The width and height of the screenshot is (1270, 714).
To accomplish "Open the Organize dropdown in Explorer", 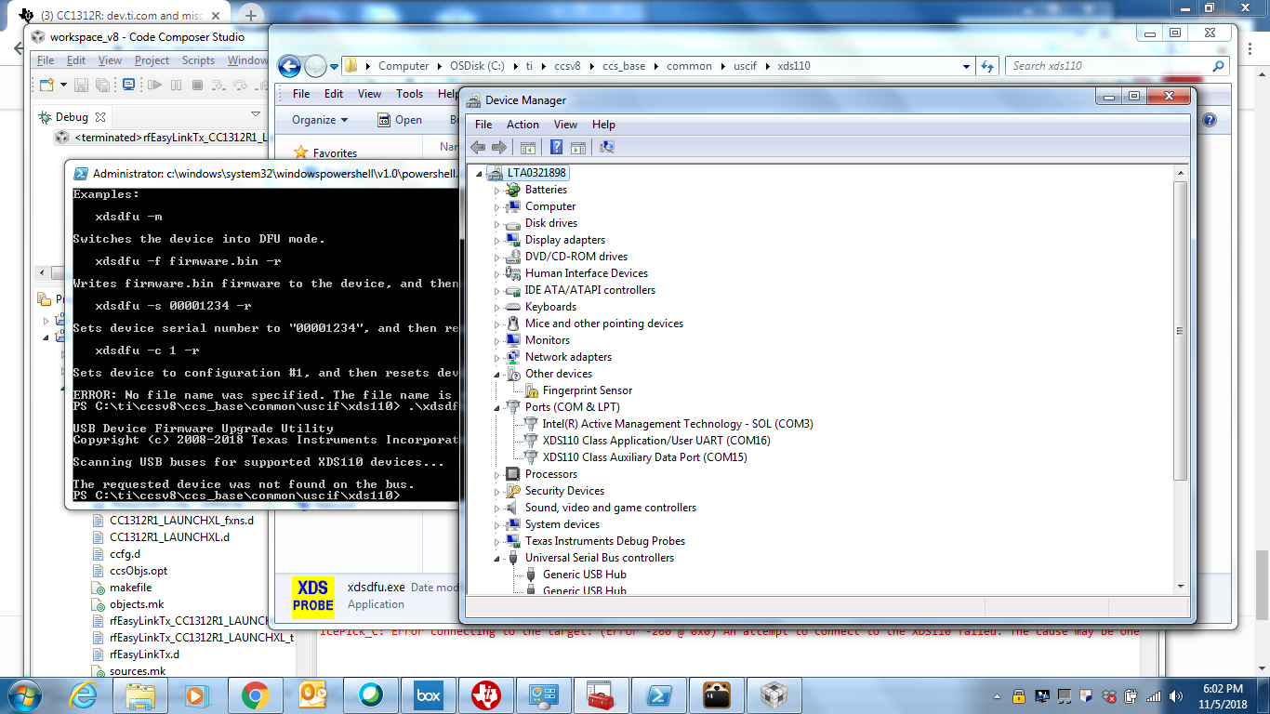I will pos(320,120).
